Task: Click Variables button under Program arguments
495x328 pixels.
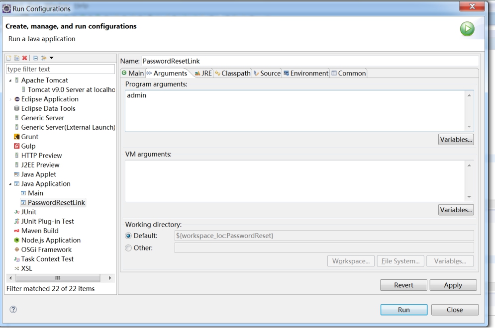Action: [456, 139]
